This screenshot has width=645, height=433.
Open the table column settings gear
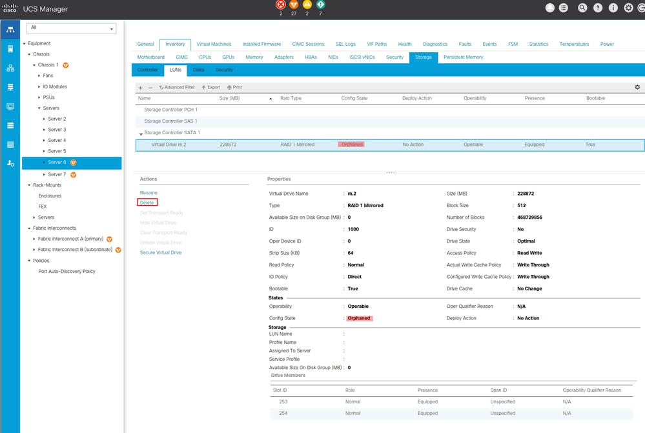[x=637, y=87]
